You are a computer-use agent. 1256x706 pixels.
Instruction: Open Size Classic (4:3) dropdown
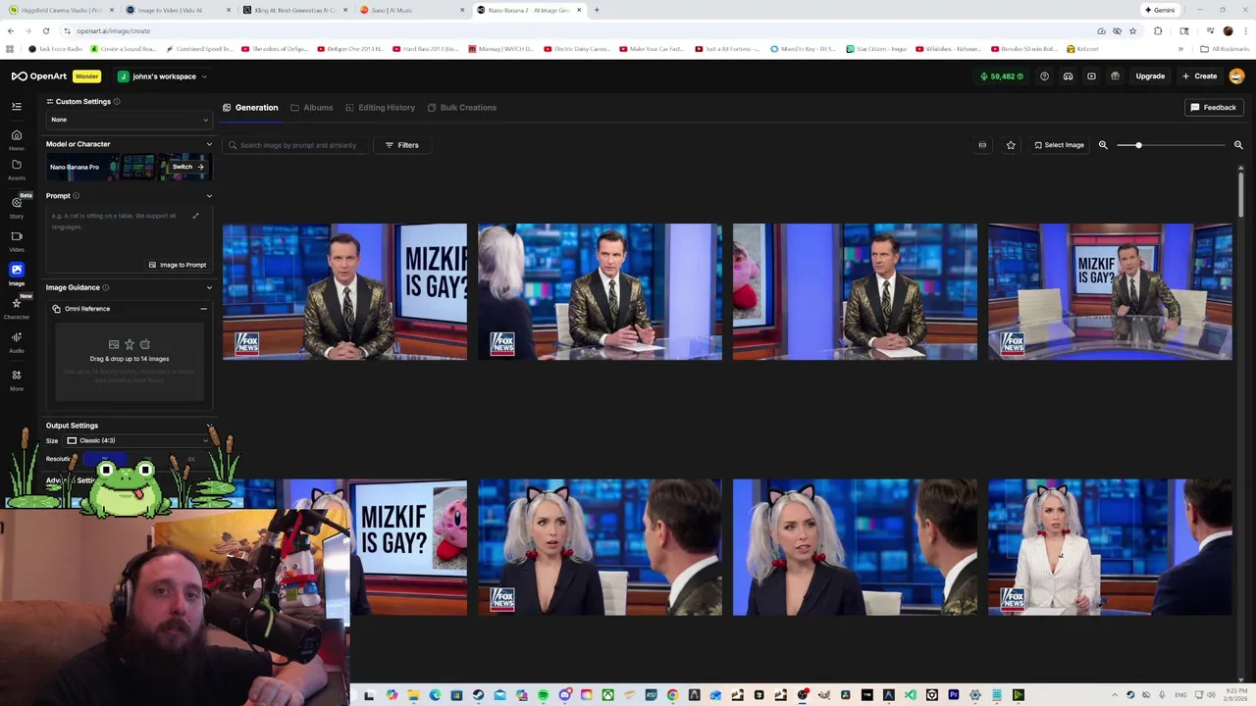click(137, 440)
